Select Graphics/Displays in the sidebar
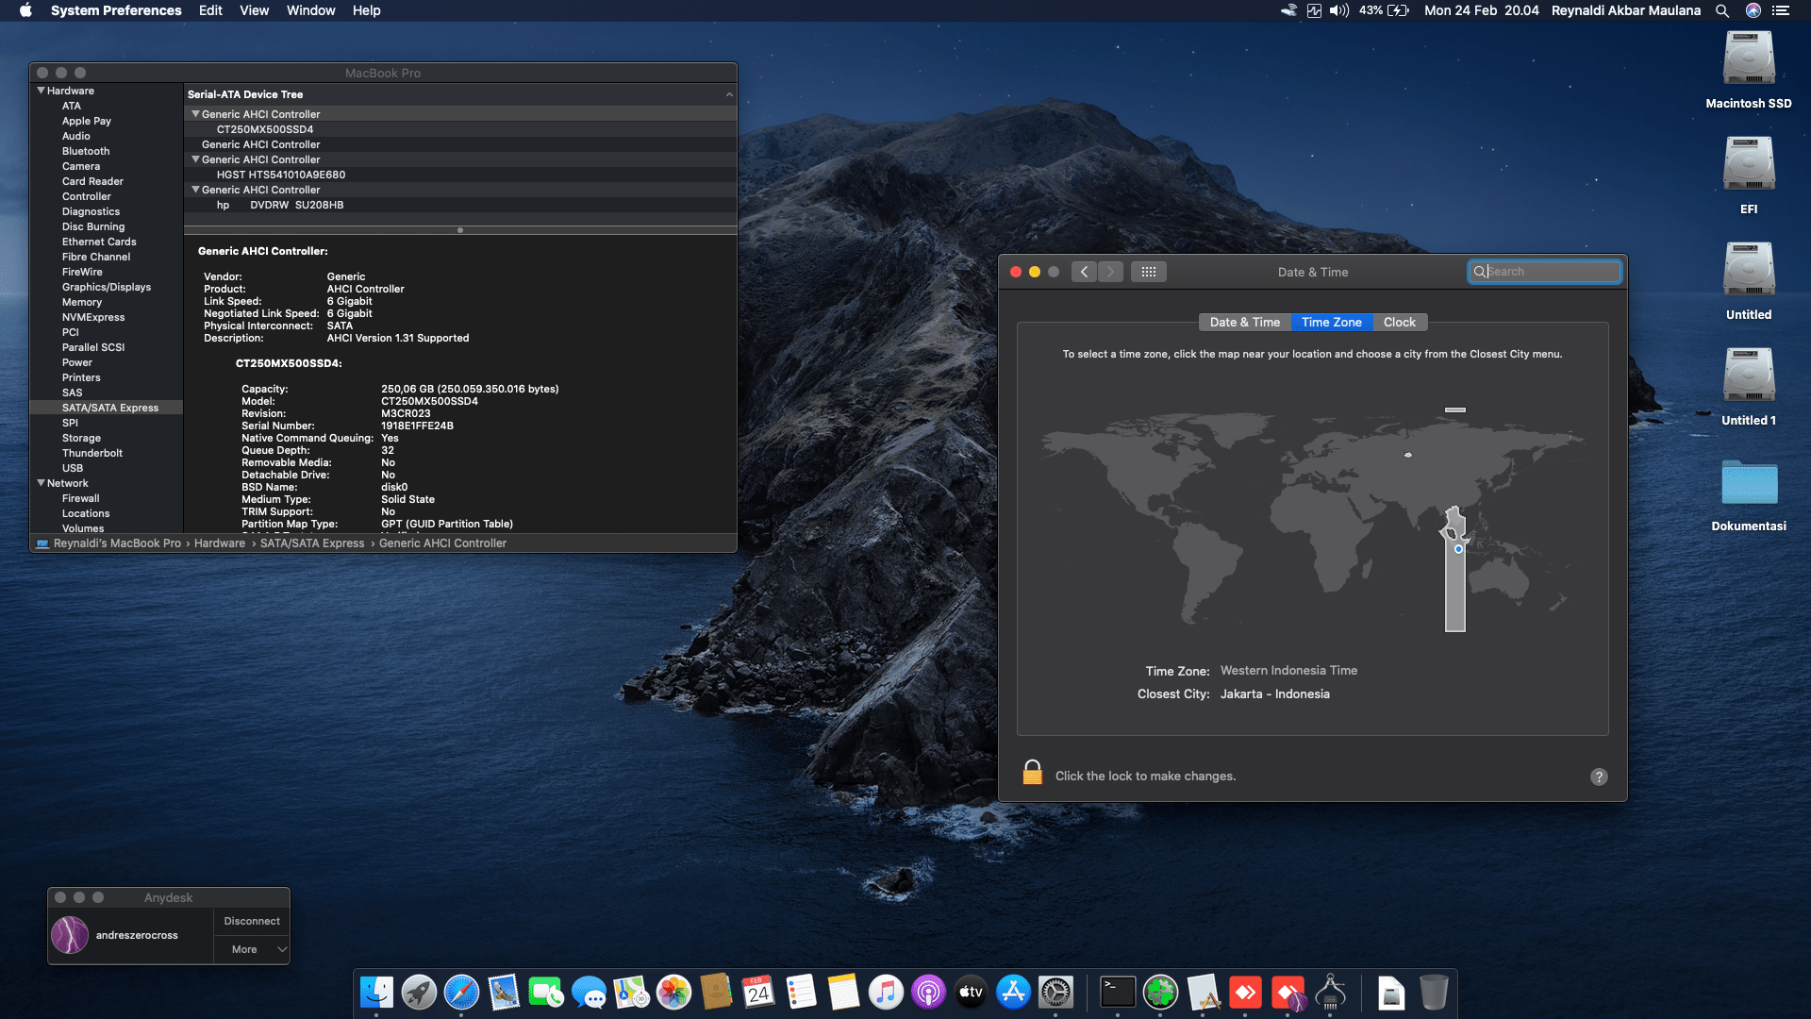This screenshot has height=1019, width=1811. click(x=107, y=287)
